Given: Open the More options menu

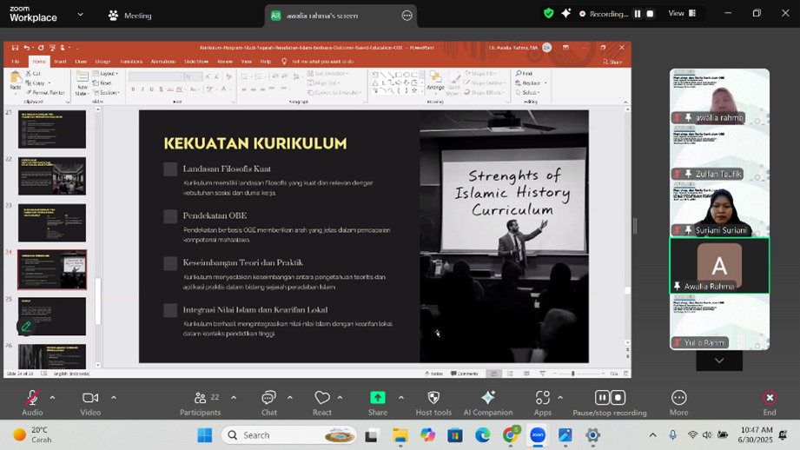Looking at the screenshot, I should click(x=678, y=398).
